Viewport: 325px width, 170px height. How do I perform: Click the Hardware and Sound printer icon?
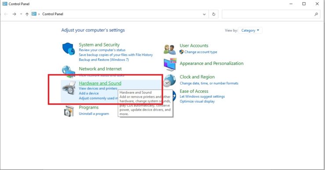click(x=69, y=88)
